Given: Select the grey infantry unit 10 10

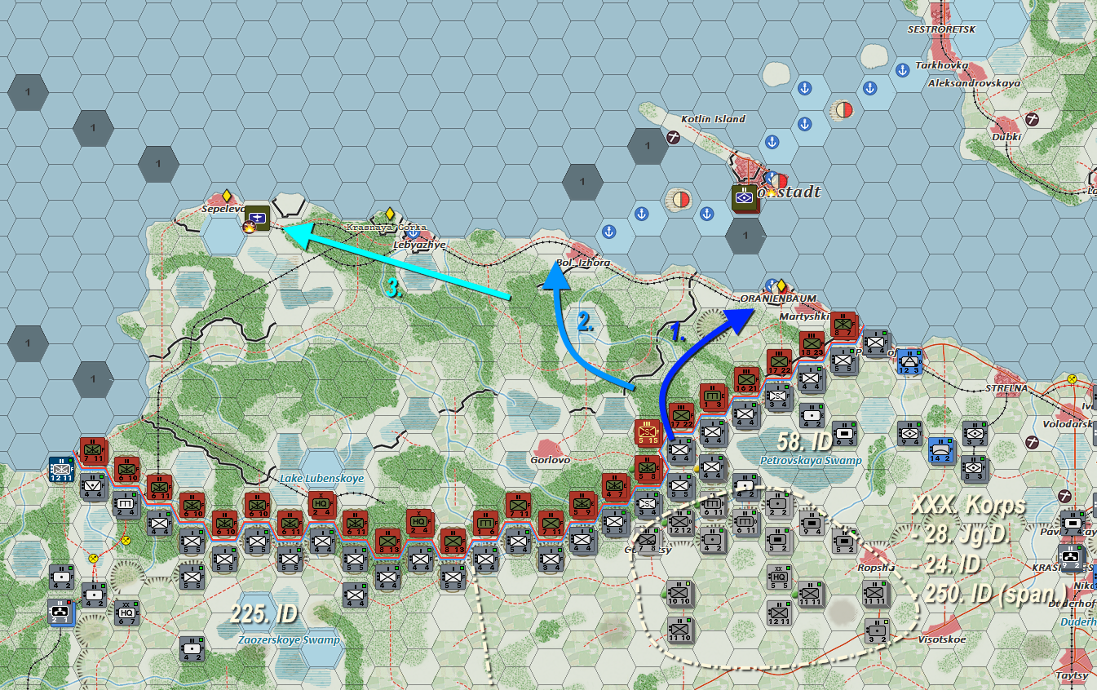Looking at the screenshot, I should point(679,592).
